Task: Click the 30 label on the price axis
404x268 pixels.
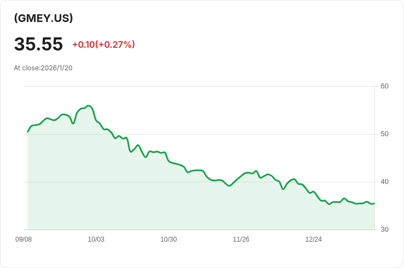Action: [384, 230]
